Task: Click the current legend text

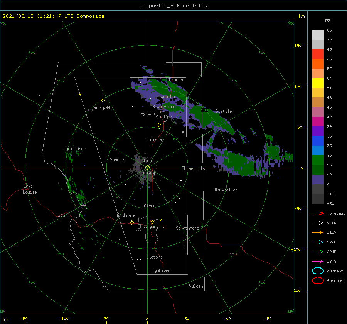Action: pyautogui.click(x=335, y=271)
